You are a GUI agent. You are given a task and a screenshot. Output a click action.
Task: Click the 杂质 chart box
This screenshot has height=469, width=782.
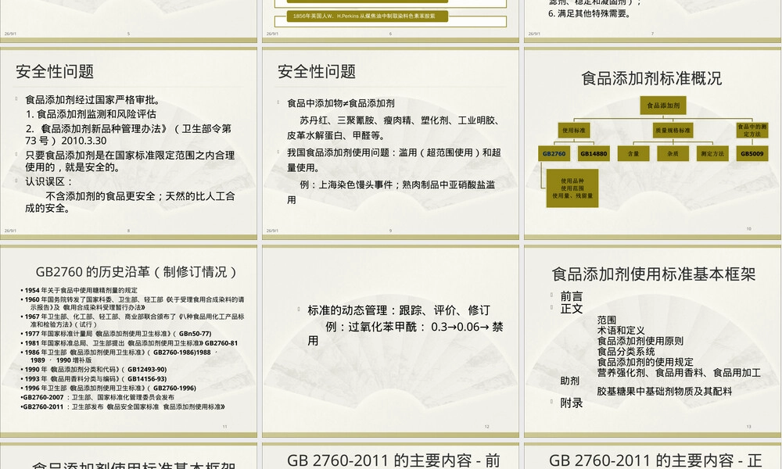[x=673, y=153]
